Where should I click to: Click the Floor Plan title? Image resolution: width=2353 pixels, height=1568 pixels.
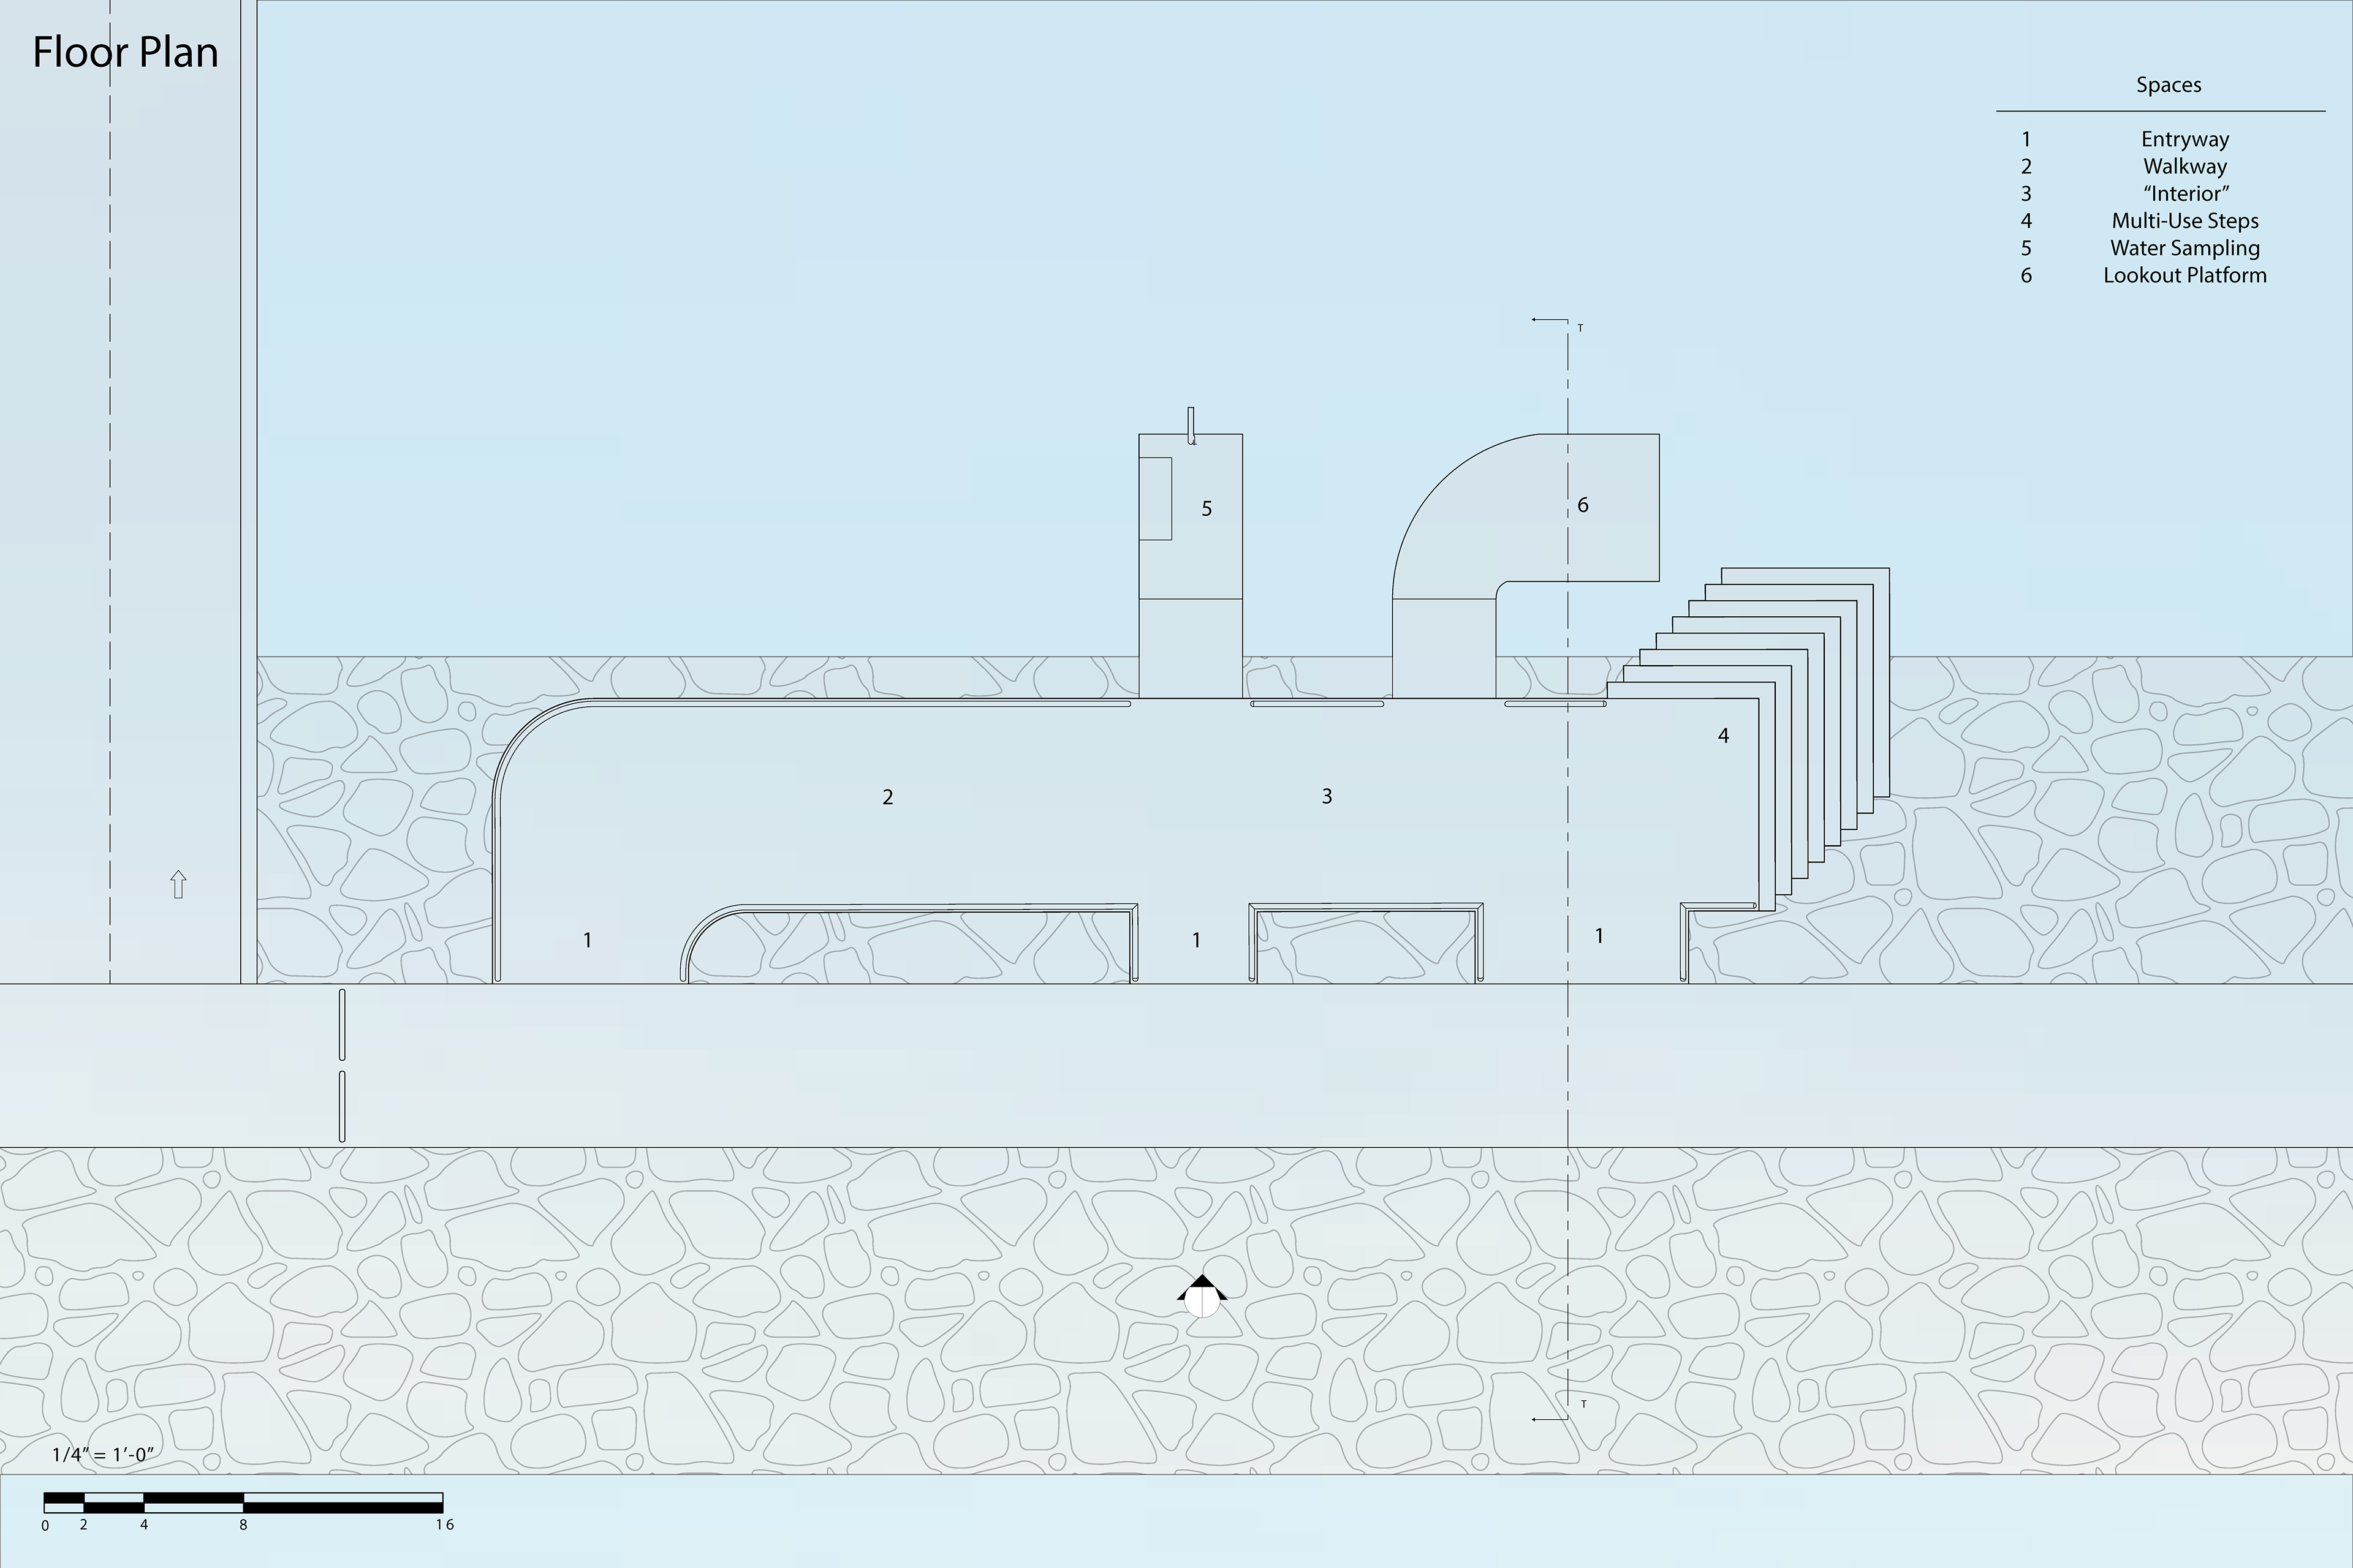pyautogui.click(x=125, y=52)
